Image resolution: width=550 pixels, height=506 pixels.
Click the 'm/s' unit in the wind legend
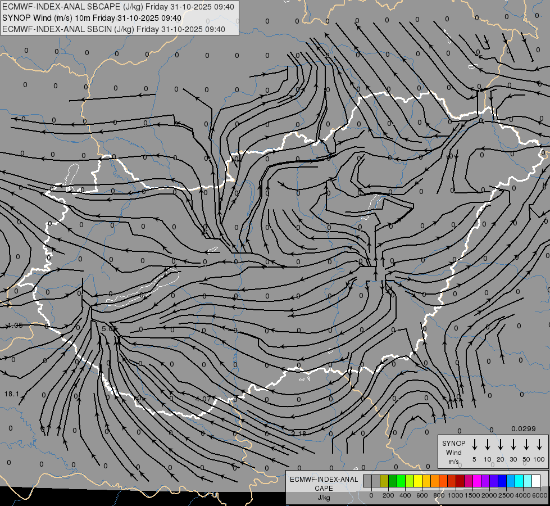[453, 462]
